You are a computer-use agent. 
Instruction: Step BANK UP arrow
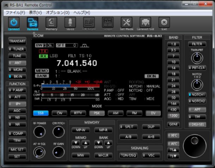108,143
